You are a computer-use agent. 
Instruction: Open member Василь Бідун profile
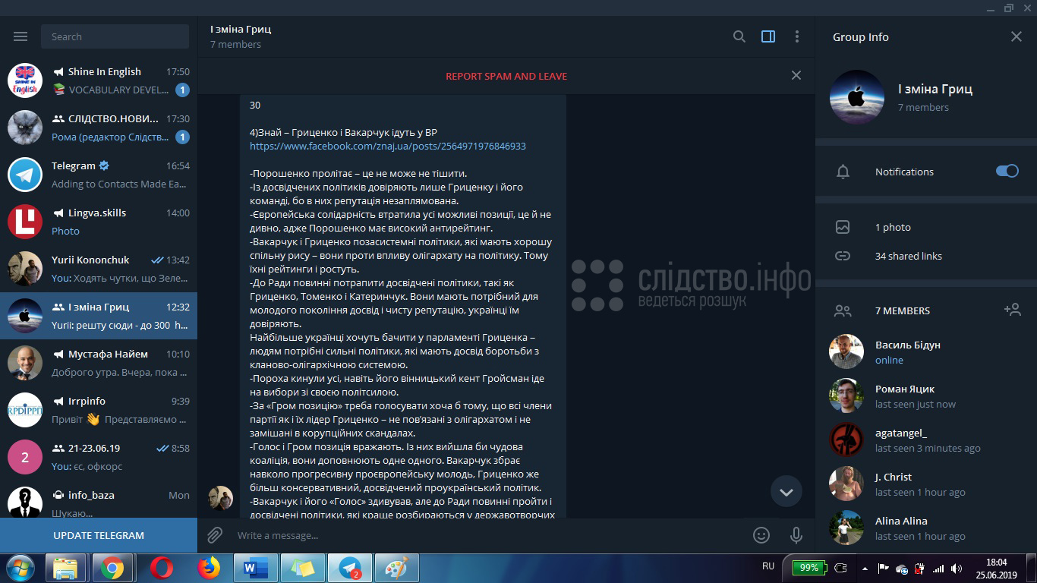926,351
